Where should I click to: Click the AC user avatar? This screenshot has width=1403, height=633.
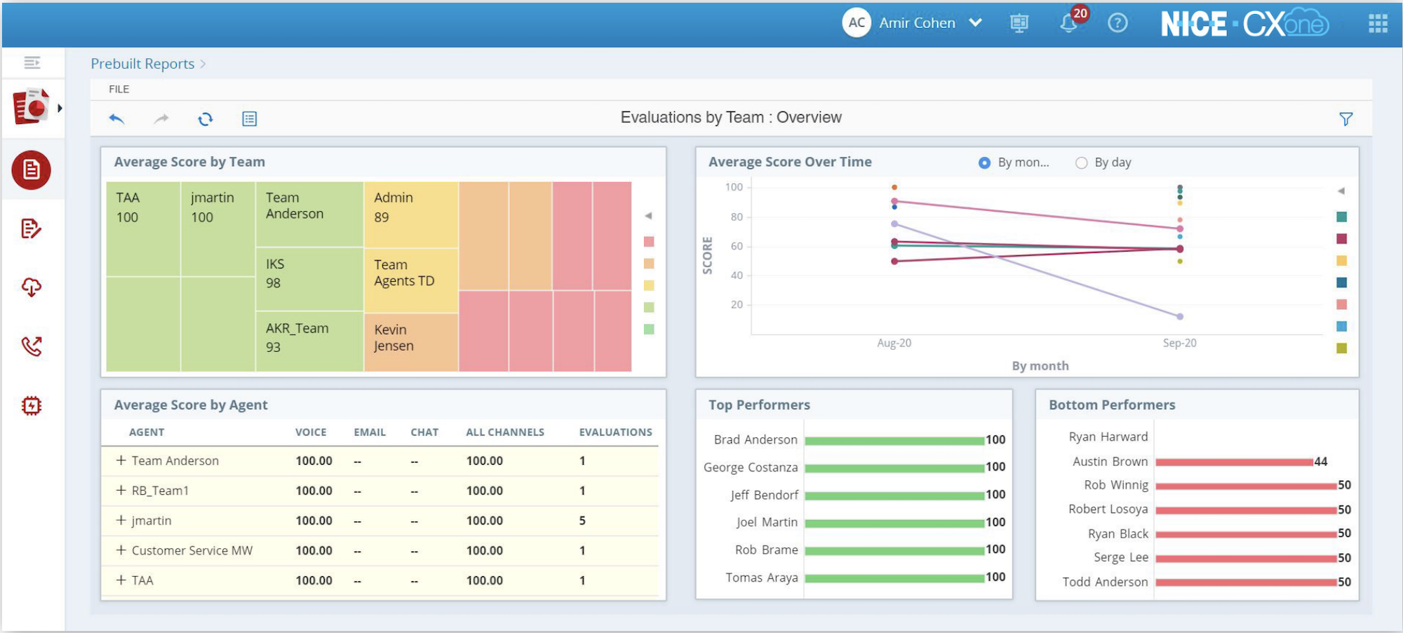point(857,23)
